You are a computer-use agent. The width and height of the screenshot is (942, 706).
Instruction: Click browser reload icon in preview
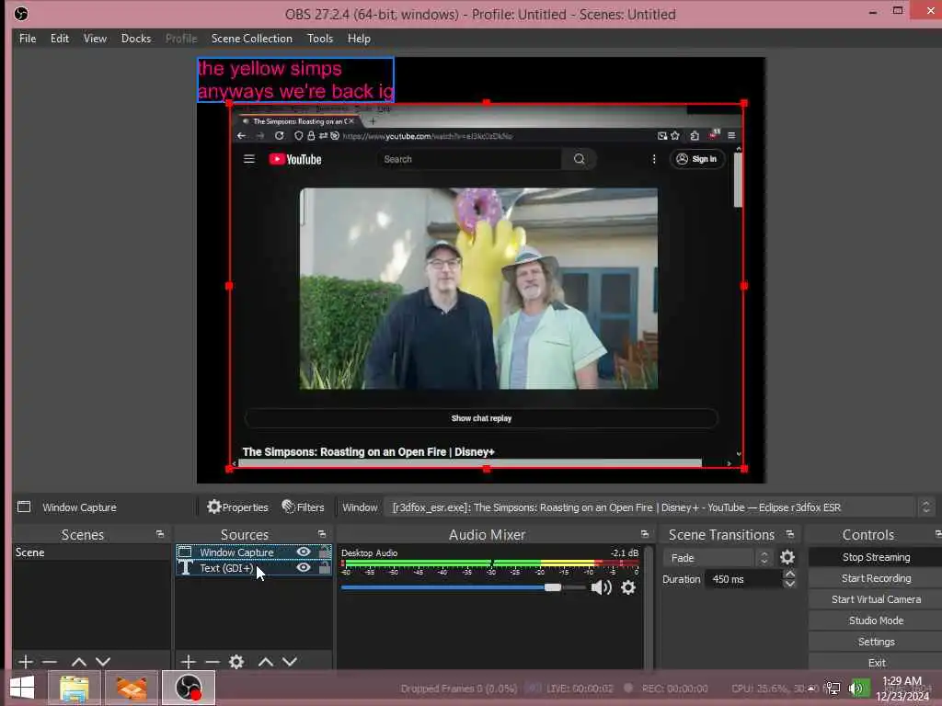pyautogui.click(x=280, y=136)
